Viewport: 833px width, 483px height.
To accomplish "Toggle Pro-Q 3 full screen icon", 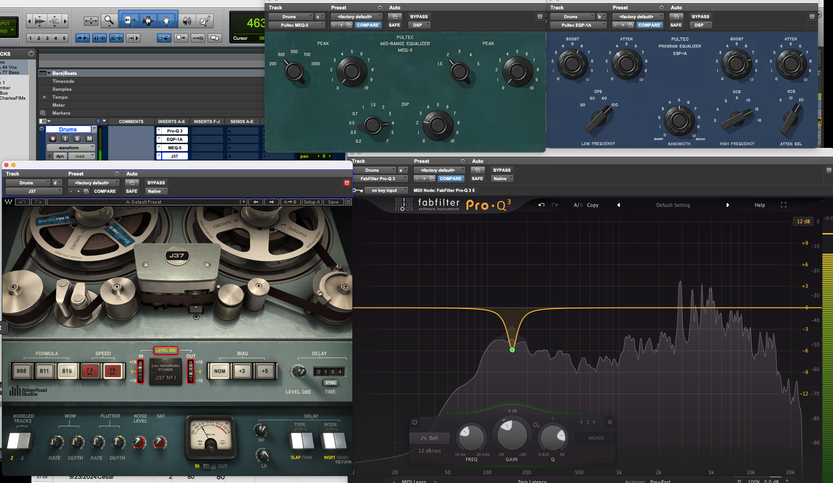I will [783, 205].
